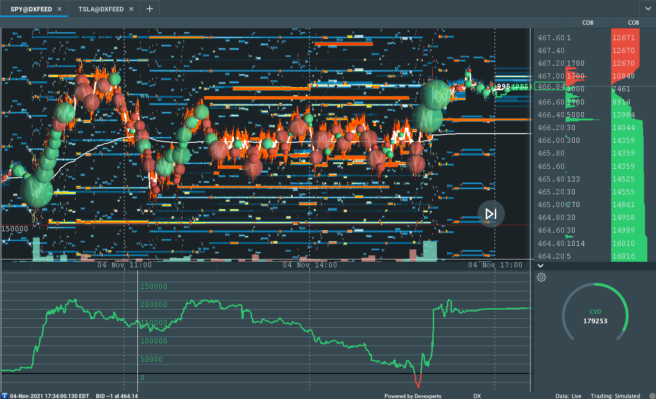Click the COB value 16016

tap(624, 256)
